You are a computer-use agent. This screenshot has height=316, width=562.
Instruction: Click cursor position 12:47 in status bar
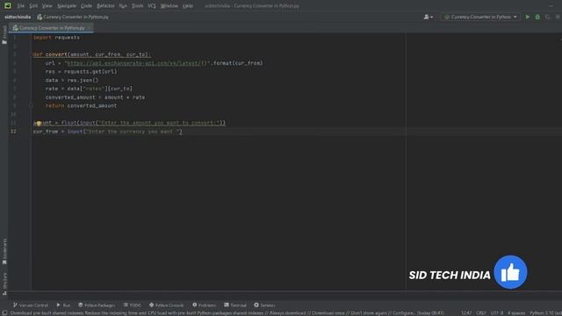tap(466, 312)
